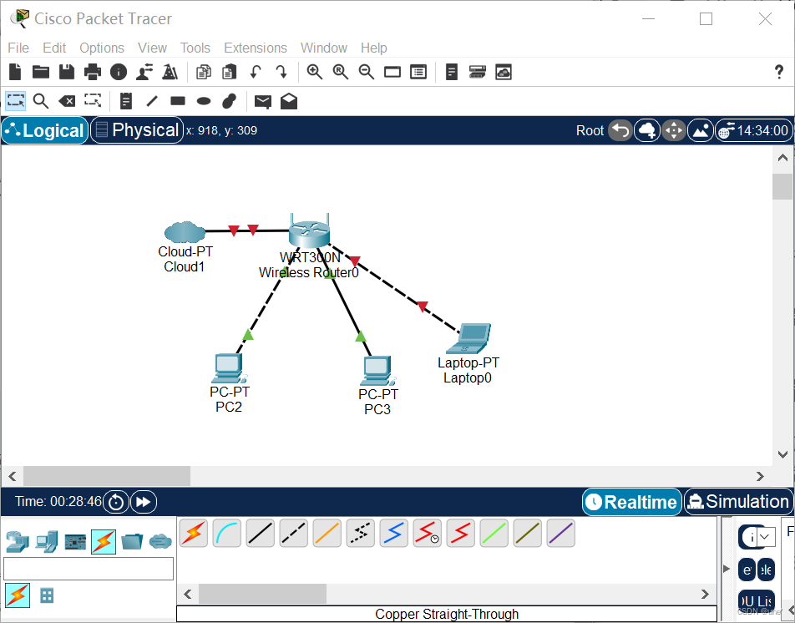Click the Move Object button
795x623 pixels.
click(x=674, y=131)
